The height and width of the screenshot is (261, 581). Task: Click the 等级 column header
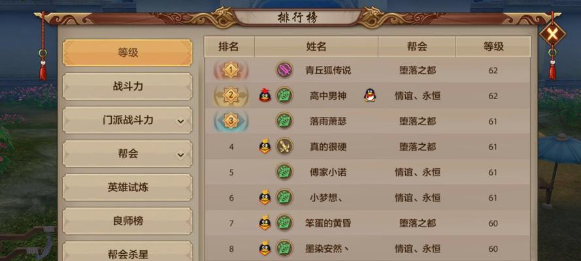pyautogui.click(x=493, y=46)
